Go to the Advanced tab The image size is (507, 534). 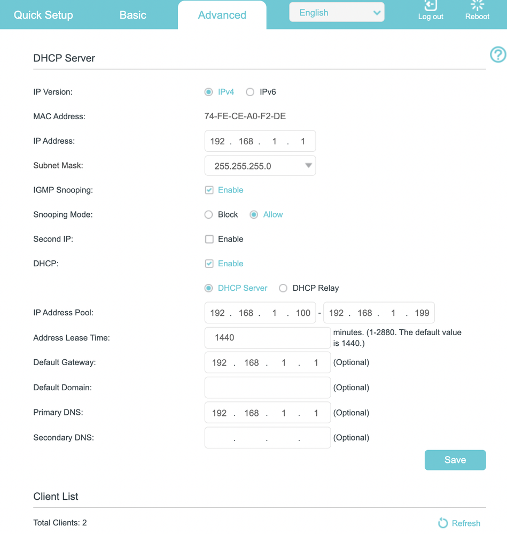tap(222, 15)
